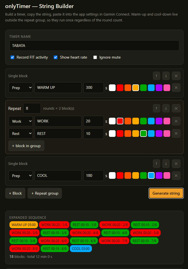Pick white color for COOL block
Screen dimensions: 188x269
(112, 175)
